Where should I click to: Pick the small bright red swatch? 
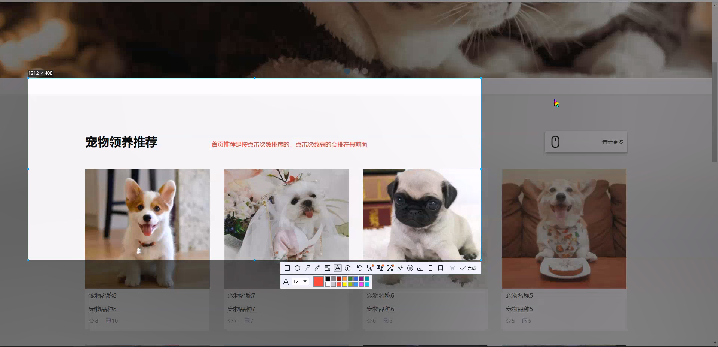point(339,284)
